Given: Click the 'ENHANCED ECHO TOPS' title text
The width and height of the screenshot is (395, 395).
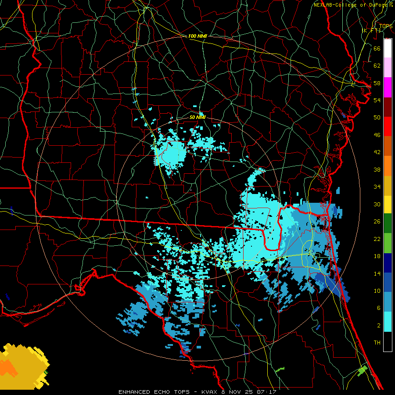Looking at the screenshot, I should tap(154, 392).
